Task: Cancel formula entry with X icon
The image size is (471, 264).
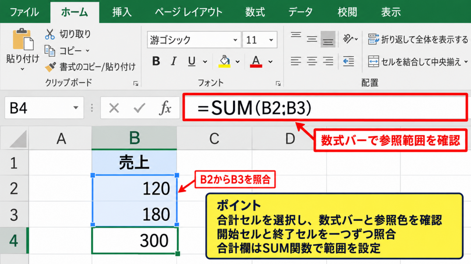Action: click(114, 108)
